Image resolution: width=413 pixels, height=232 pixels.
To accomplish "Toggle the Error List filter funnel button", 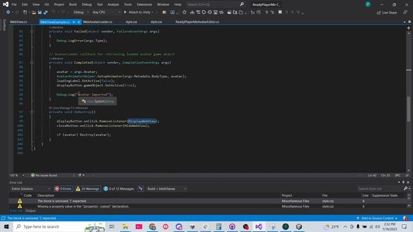I will pyautogui.click(x=141, y=189).
